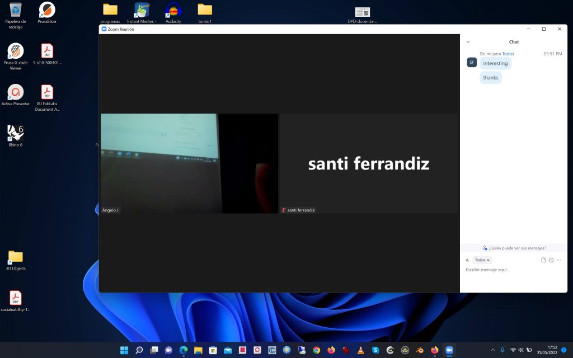The width and height of the screenshot is (573, 358).
Task: Open VLC media player from taskbar
Action: click(360, 350)
